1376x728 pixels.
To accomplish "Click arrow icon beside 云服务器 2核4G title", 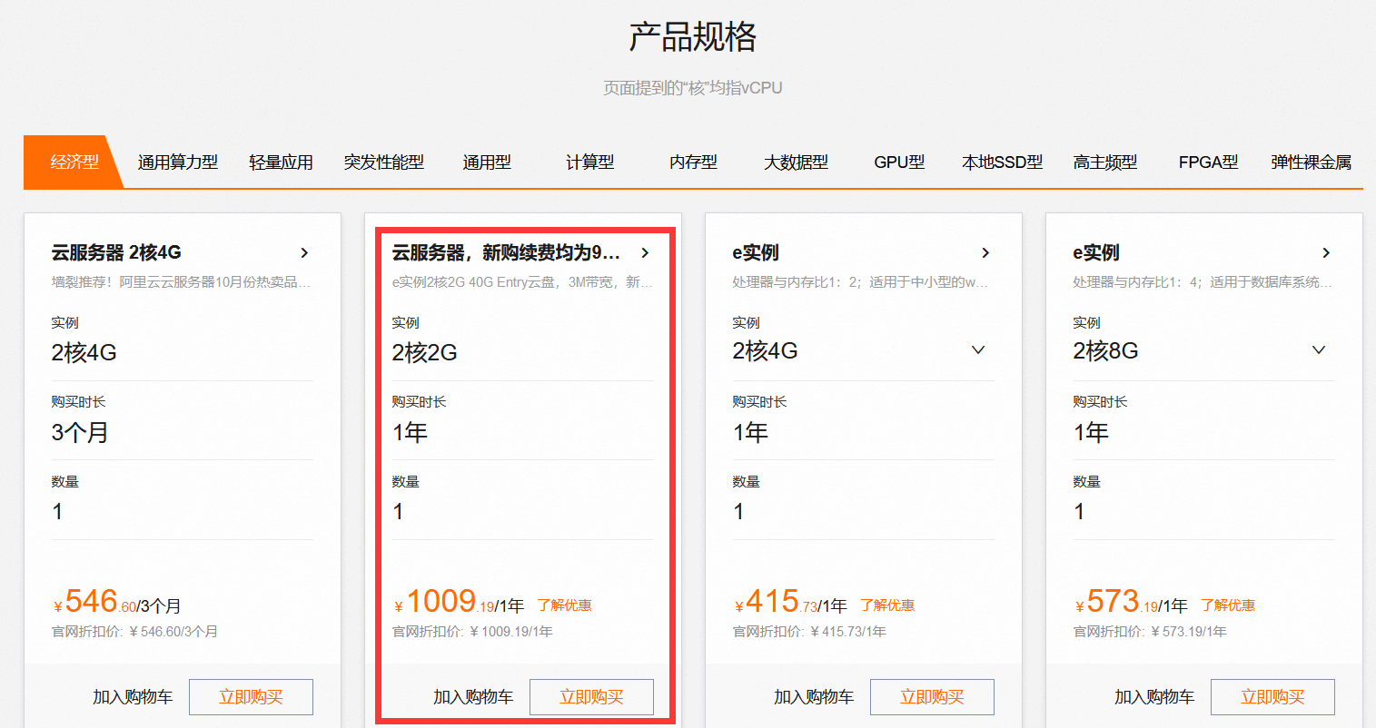I will coord(304,253).
